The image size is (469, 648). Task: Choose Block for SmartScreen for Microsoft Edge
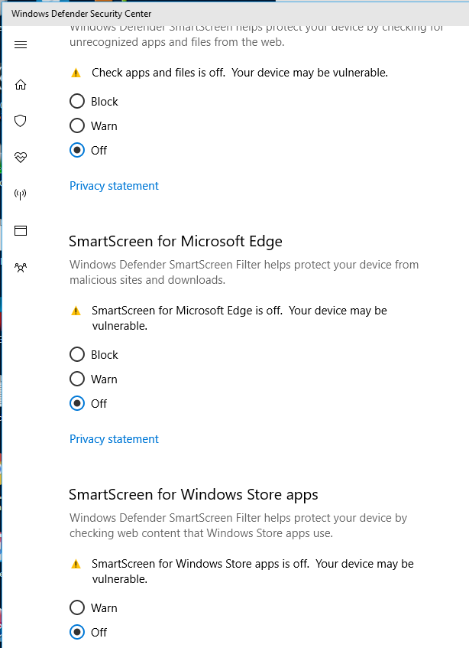click(77, 354)
